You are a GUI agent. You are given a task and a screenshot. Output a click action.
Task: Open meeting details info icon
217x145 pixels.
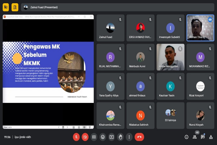pyautogui.click(x=186, y=137)
